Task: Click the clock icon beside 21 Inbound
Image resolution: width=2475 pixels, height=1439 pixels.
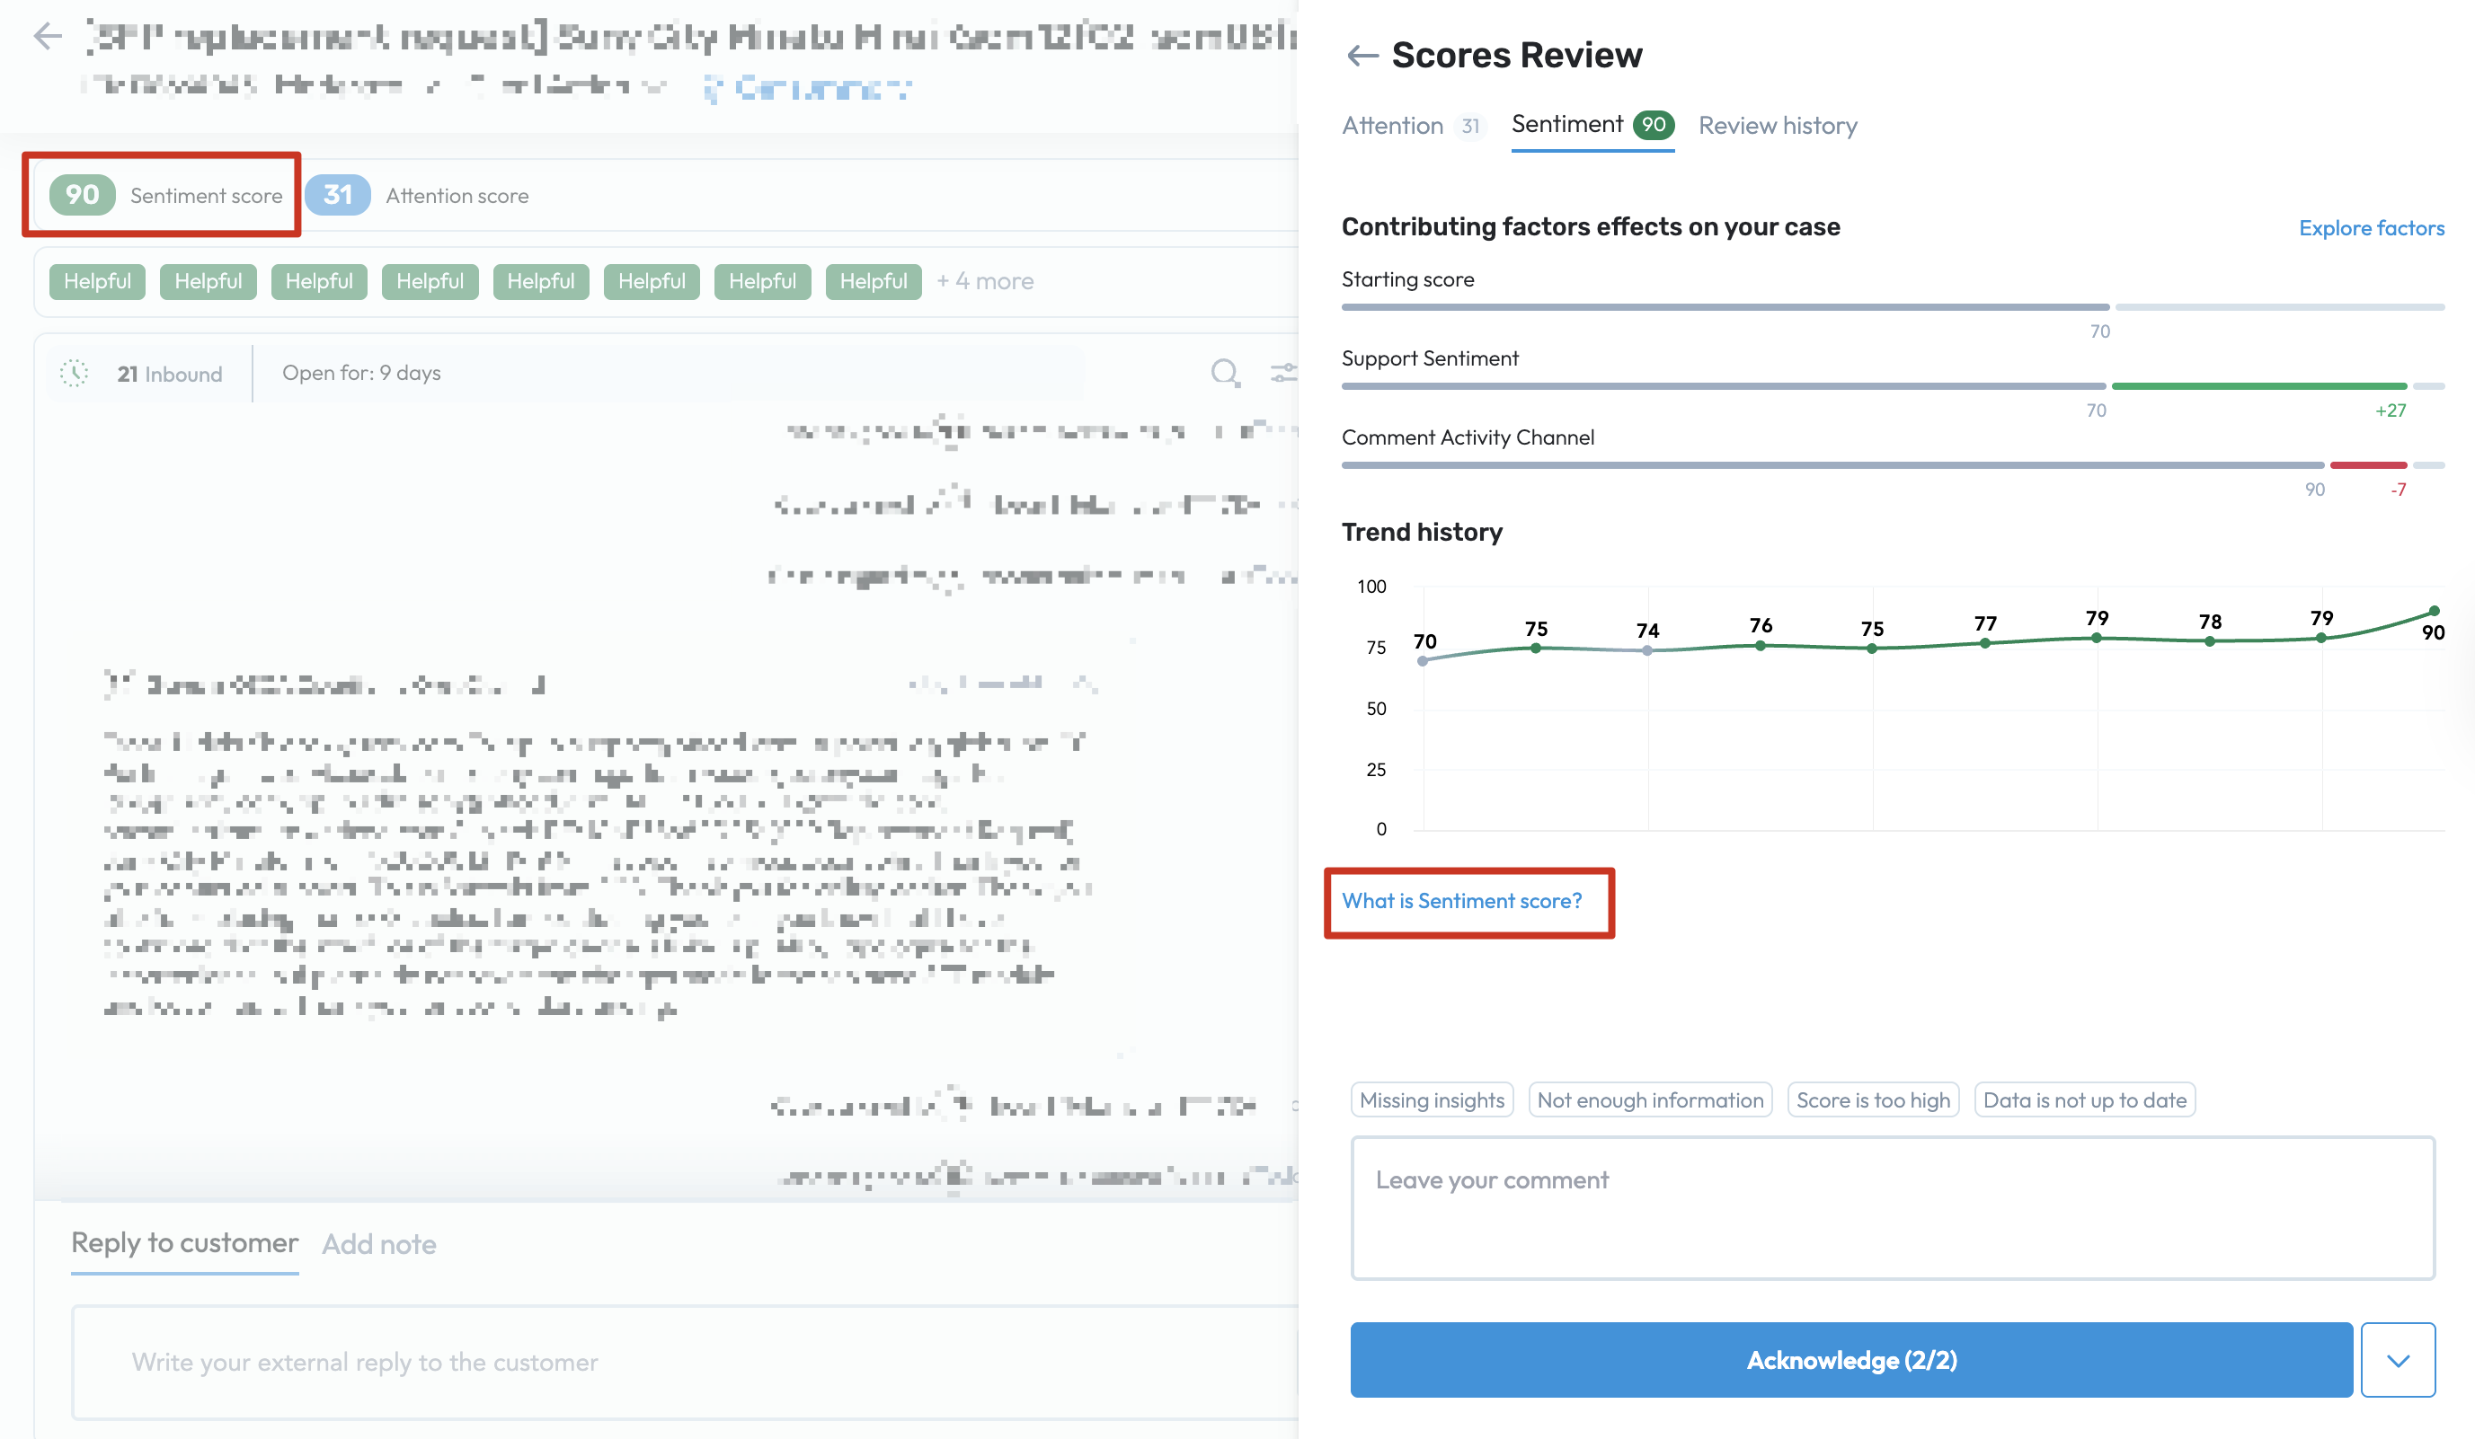Action: pyautogui.click(x=75, y=373)
